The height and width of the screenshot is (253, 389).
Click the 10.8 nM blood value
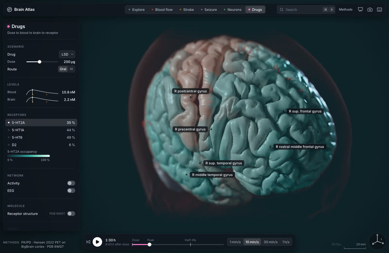[68, 92]
